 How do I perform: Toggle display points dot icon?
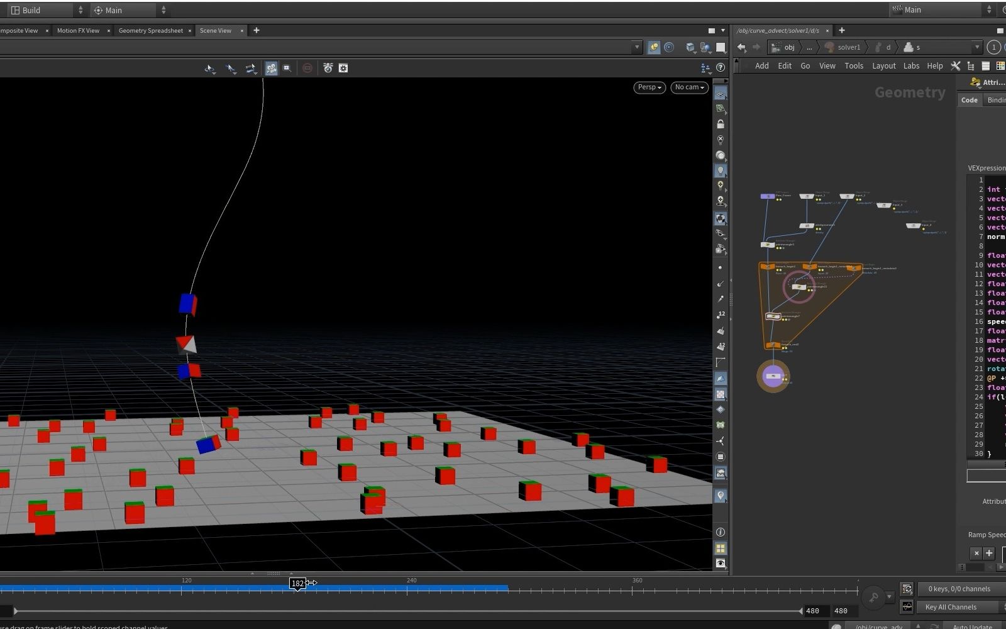coord(721,268)
